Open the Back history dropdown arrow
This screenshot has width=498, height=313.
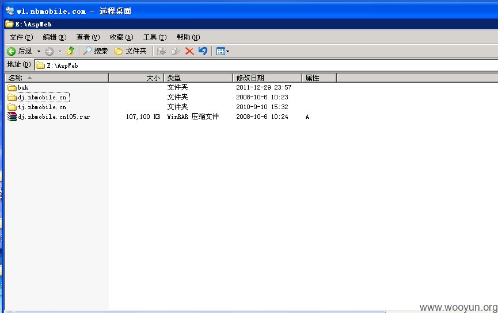[x=39, y=51]
